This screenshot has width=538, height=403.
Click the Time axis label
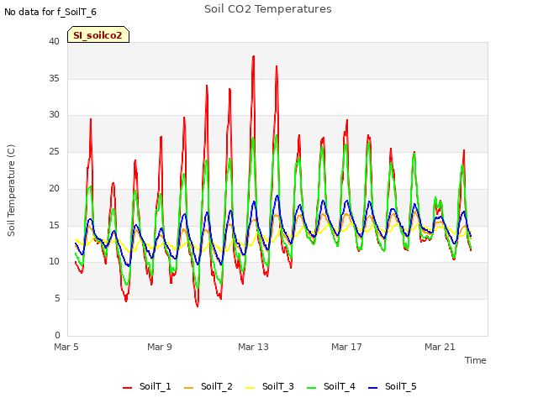pos(476,360)
